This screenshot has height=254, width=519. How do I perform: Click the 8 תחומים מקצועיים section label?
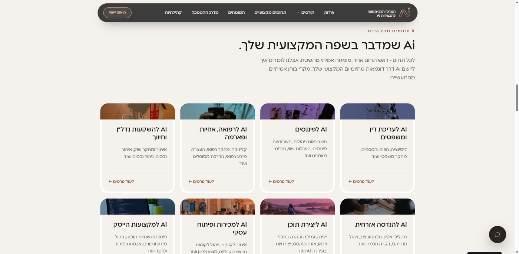pyautogui.click(x=391, y=31)
